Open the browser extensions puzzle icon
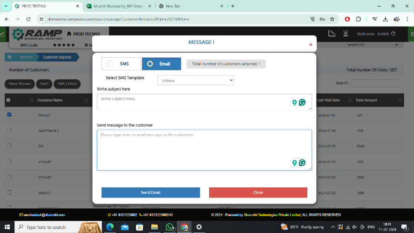 point(358,19)
